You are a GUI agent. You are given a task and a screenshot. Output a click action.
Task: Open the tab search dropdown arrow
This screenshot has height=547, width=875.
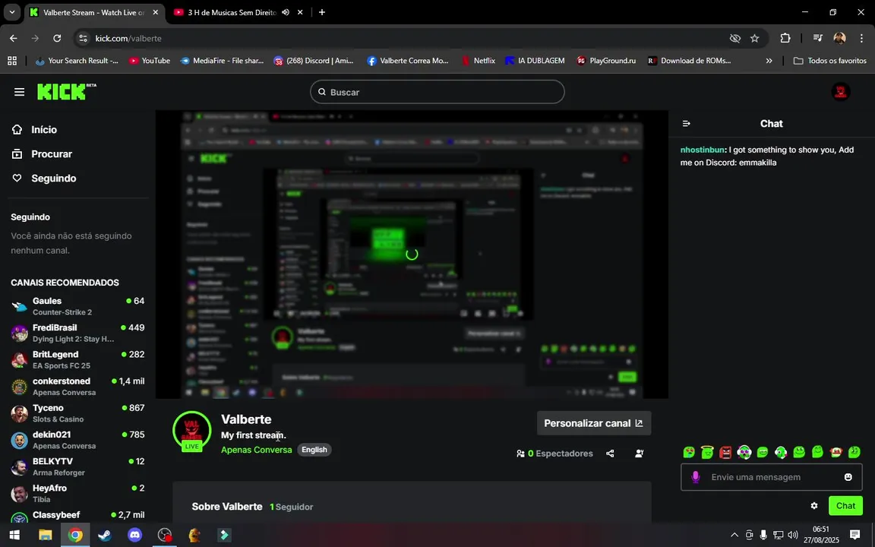(11, 12)
